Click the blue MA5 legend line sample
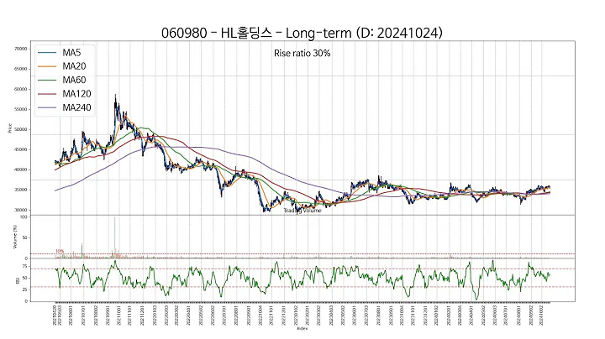605x339 pixels. coord(47,53)
